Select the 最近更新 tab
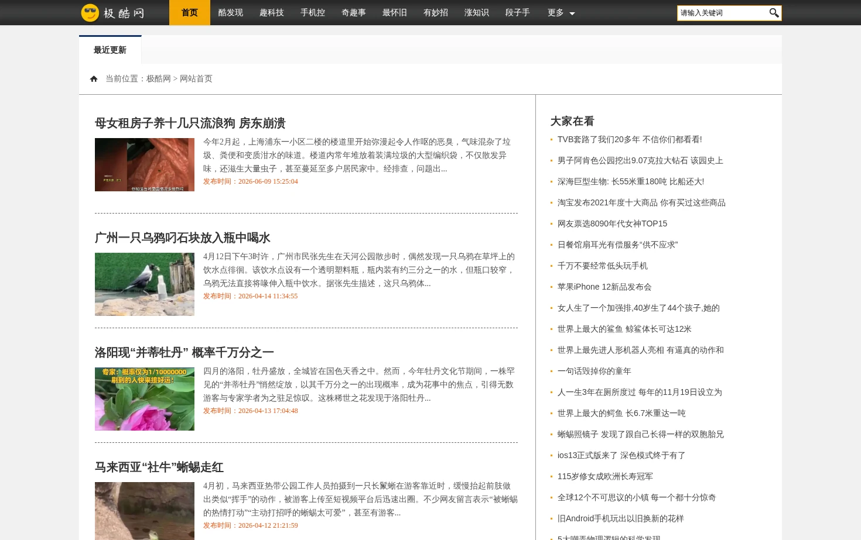861x540 pixels. [110, 50]
